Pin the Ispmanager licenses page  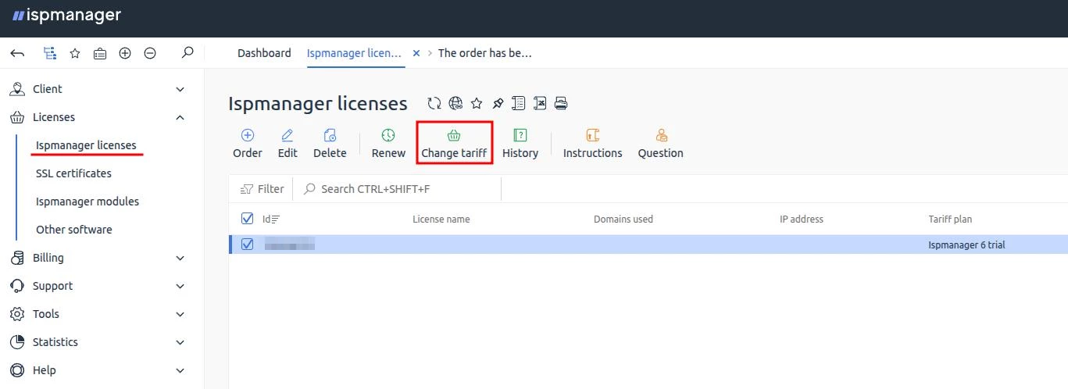[x=498, y=103]
